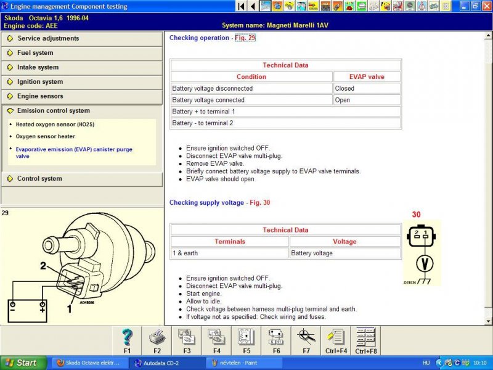Click the EVAP valve figure 29 illustration
Viewport: 493px width, 370px height.
pyautogui.click(x=82, y=267)
